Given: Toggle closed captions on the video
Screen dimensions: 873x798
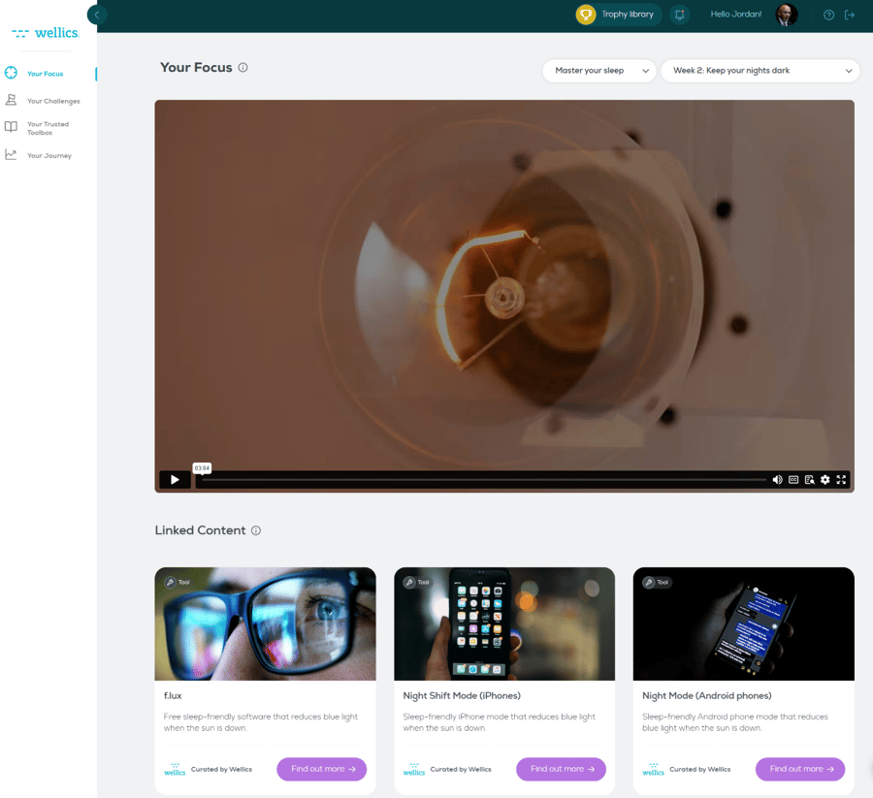Looking at the screenshot, I should point(793,479).
